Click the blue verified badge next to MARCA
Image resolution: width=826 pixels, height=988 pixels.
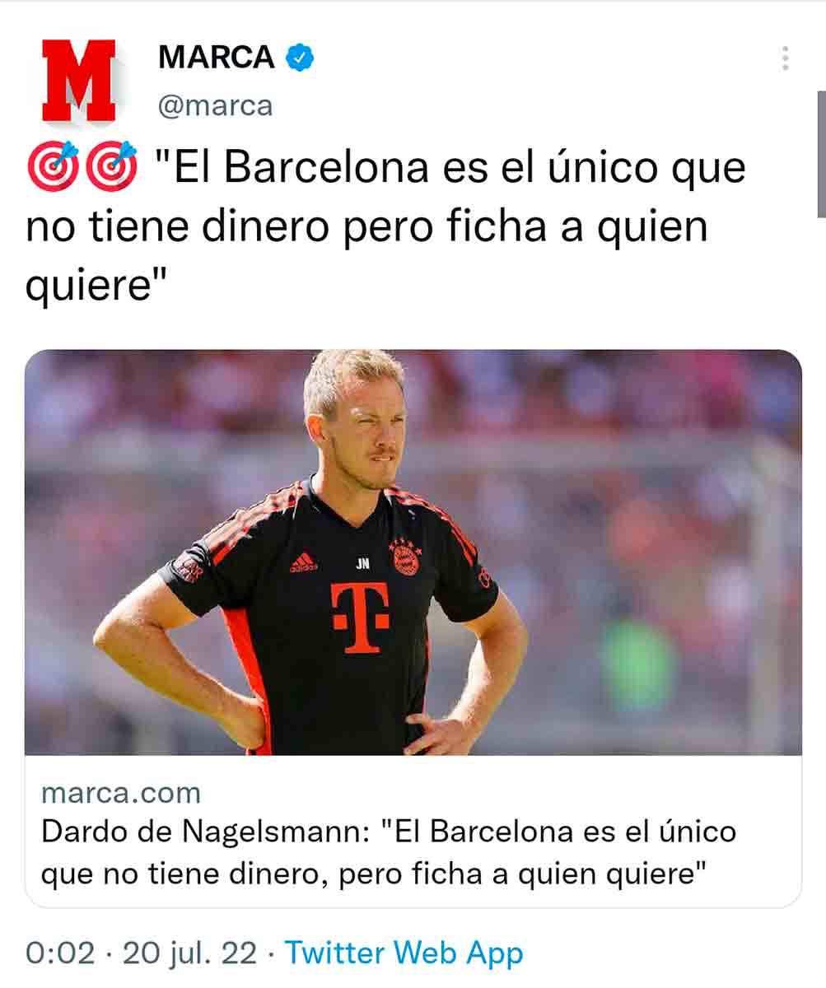point(299,58)
